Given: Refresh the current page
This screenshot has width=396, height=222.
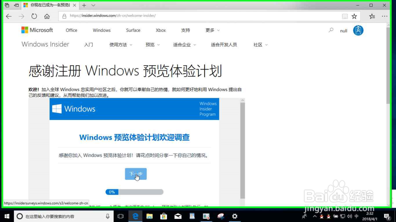Looking at the screenshot, I should point(34,16).
